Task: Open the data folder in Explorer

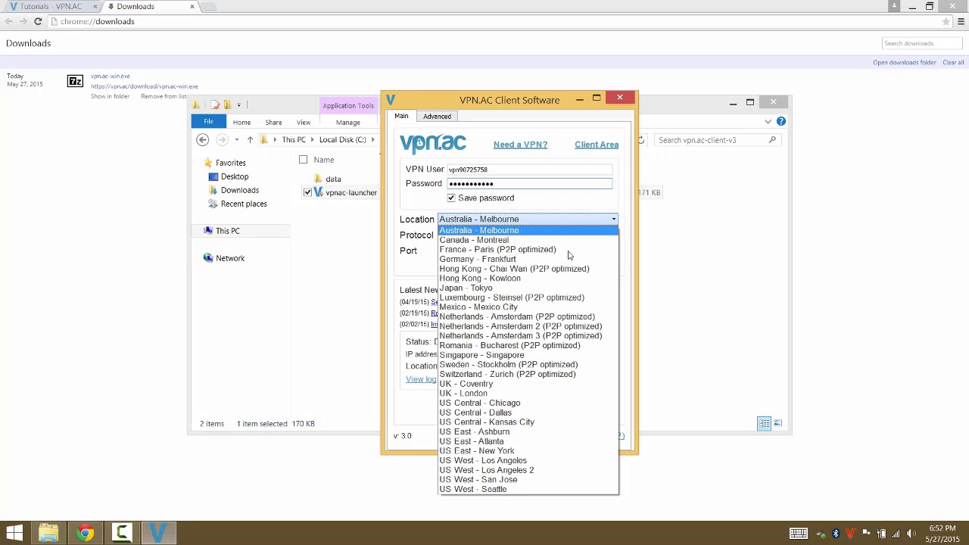Action: click(333, 179)
